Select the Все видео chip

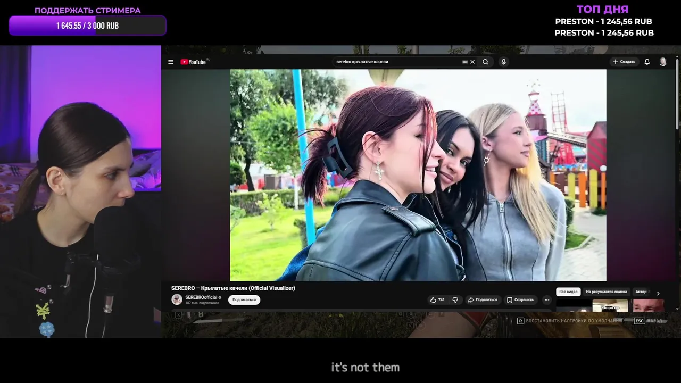point(568,292)
